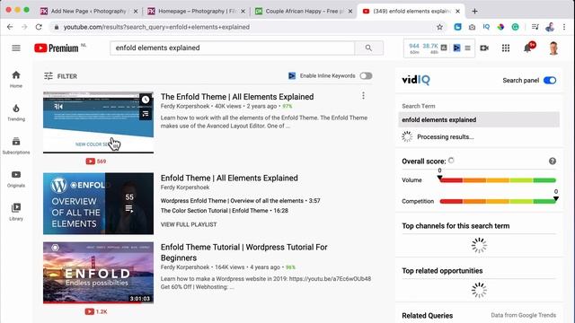Viewport: 575px width, 323px height.
Task: Click the create video camera icon
Action: click(484, 48)
